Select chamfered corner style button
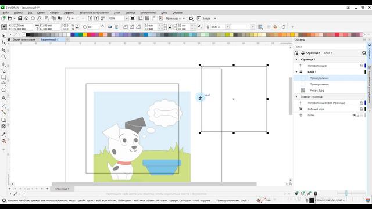 click(138, 27)
